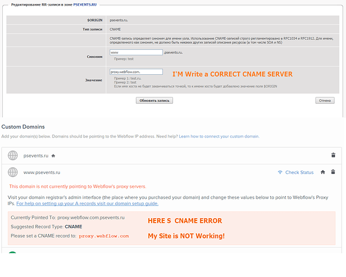This screenshot has height=277, width=346.
Task: Open the domain setup guide link for A records
Action: click(87, 203)
